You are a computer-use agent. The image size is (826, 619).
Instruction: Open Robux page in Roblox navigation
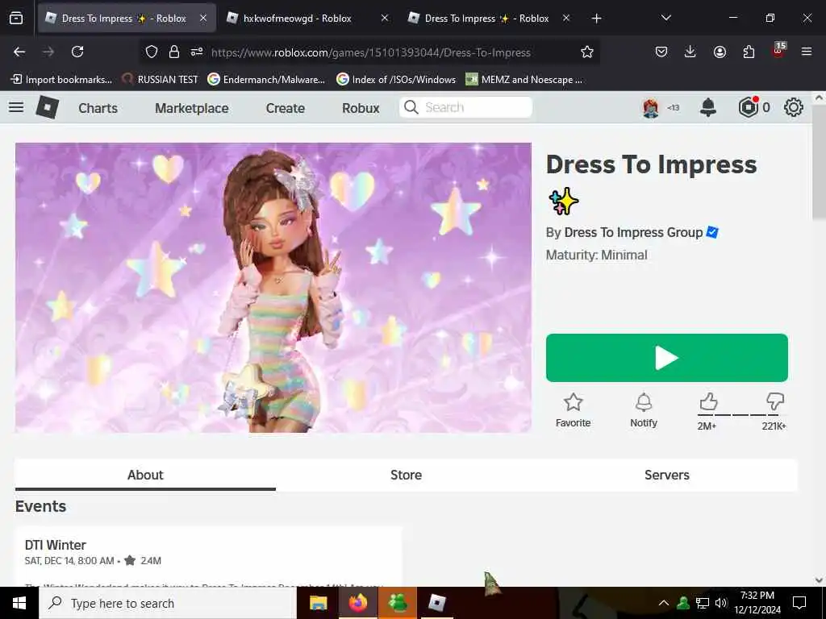[x=361, y=108]
